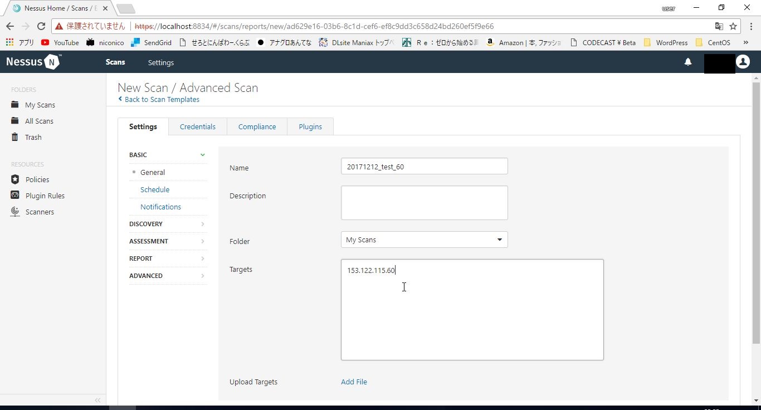Open WordPress bookmarks folder

666,42
